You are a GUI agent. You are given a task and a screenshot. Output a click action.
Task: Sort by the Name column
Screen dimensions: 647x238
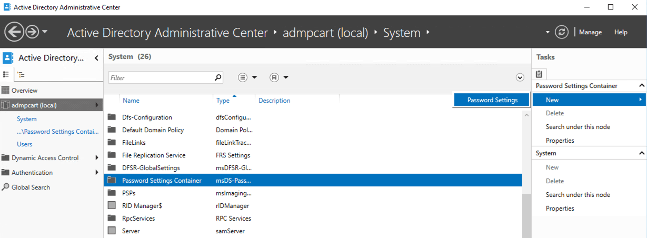coord(131,101)
